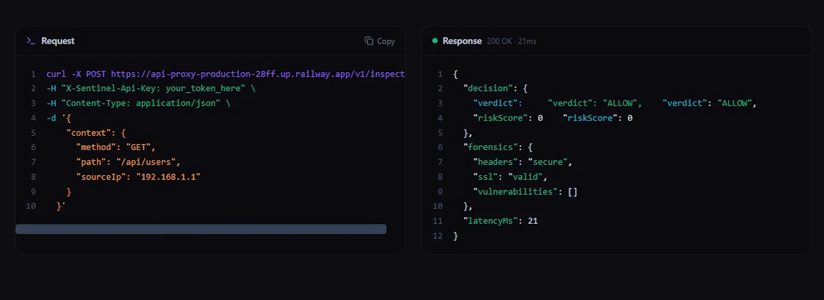The image size is (824, 300).
Task: Click the terminal prompt icon beside Request
Action: pos(31,41)
